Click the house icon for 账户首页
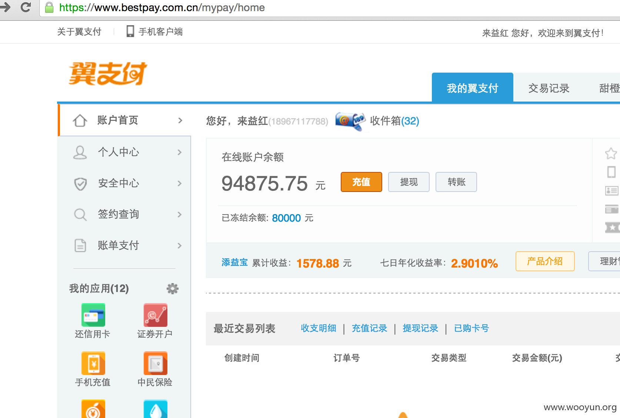Image resolution: width=620 pixels, height=418 pixels. pos(80,120)
